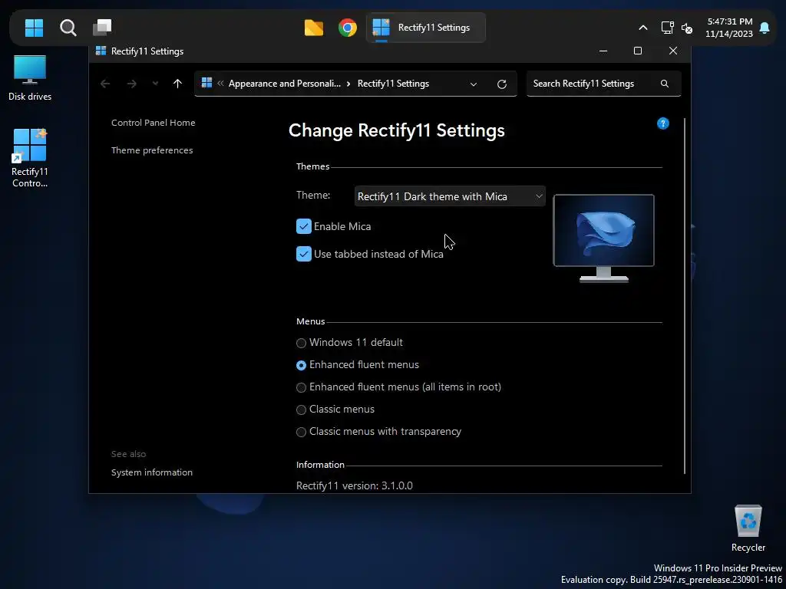This screenshot has width=786, height=589.
Task: Open the Disk drives desktop icon
Action: (30, 78)
